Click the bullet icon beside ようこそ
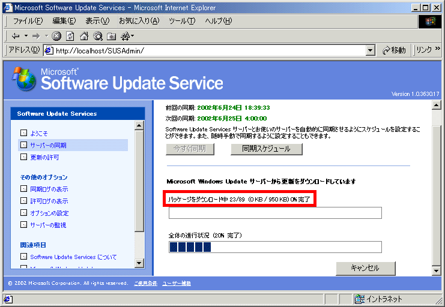 24,133
